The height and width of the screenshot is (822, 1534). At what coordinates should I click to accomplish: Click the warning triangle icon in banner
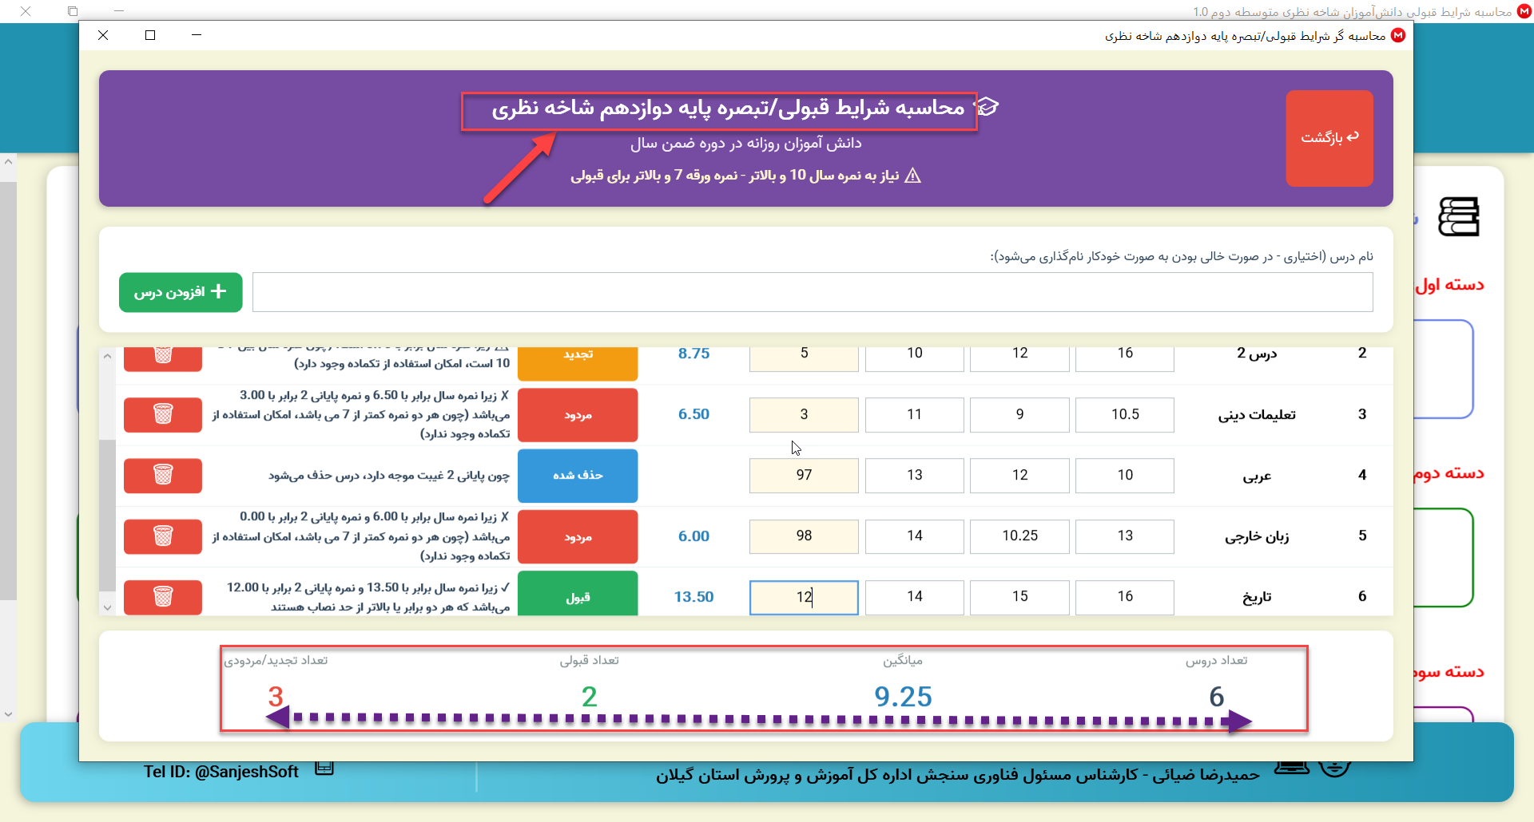[x=913, y=176]
